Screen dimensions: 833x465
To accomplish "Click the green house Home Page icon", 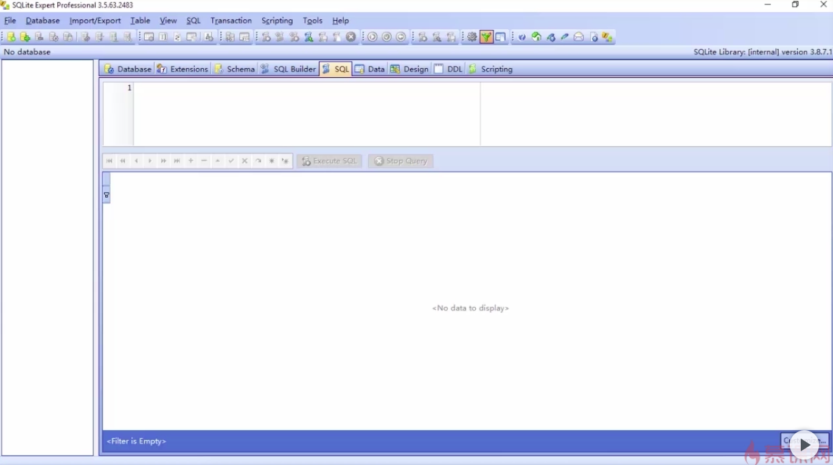I will coord(536,37).
